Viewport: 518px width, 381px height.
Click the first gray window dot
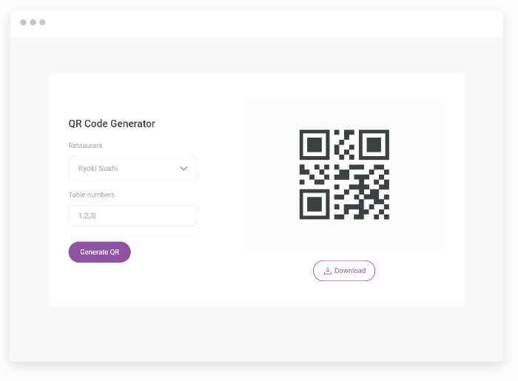[23, 22]
